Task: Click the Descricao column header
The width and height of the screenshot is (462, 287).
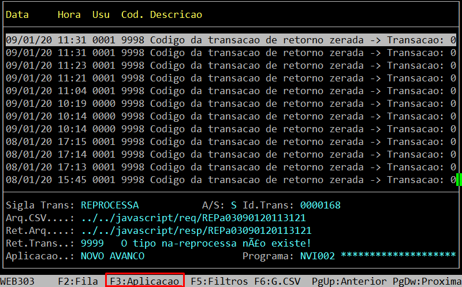Action: click(x=176, y=14)
